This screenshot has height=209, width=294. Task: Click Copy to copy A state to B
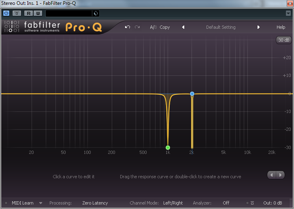point(165,27)
